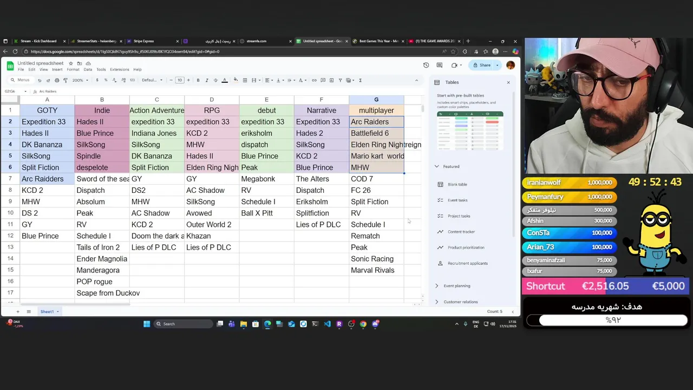Increase font size with plus button
Image resolution: width=693 pixels, height=390 pixels.
click(x=188, y=80)
